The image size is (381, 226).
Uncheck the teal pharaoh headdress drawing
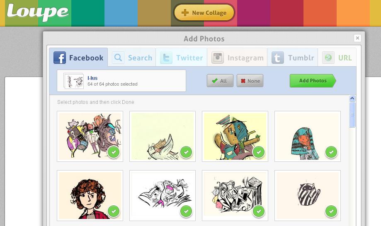[x=331, y=152]
